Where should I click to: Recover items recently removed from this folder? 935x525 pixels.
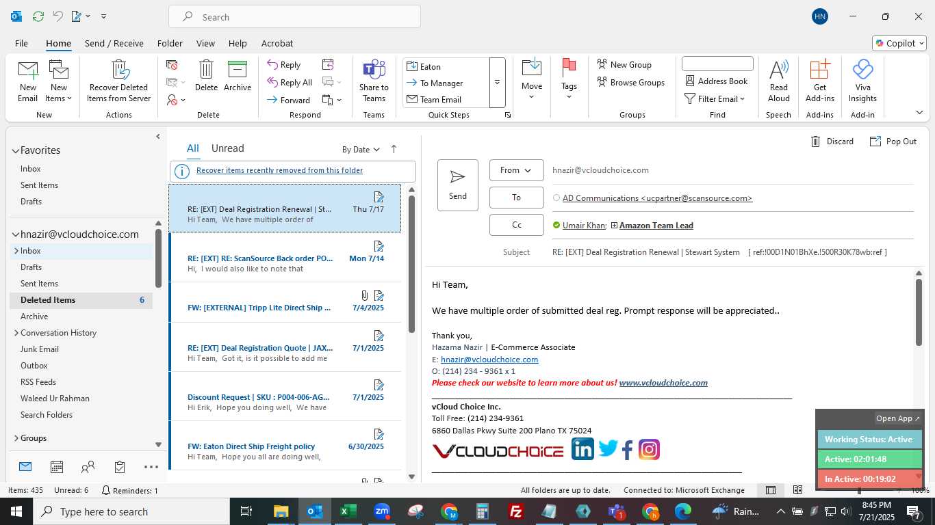click(x=279, y=171)
